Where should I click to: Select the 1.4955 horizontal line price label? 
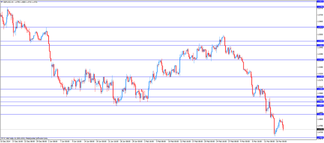coord(320,106)
